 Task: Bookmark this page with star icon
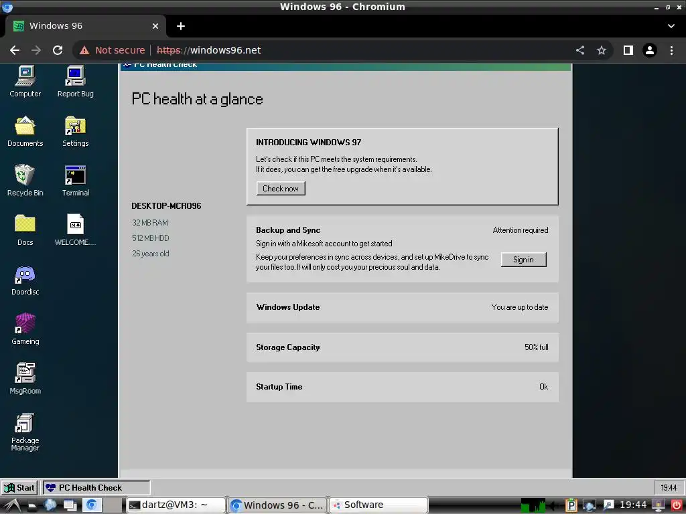click(602, 50)
